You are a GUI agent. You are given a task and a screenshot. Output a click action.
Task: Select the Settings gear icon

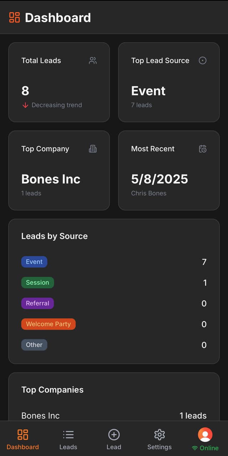point(159,434)
